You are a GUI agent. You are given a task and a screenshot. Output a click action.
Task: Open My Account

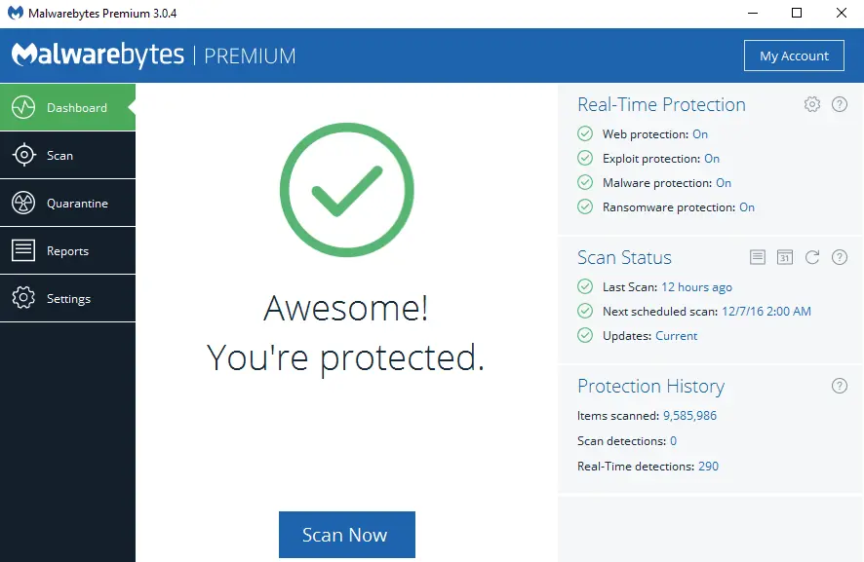(x=794, y=56)
